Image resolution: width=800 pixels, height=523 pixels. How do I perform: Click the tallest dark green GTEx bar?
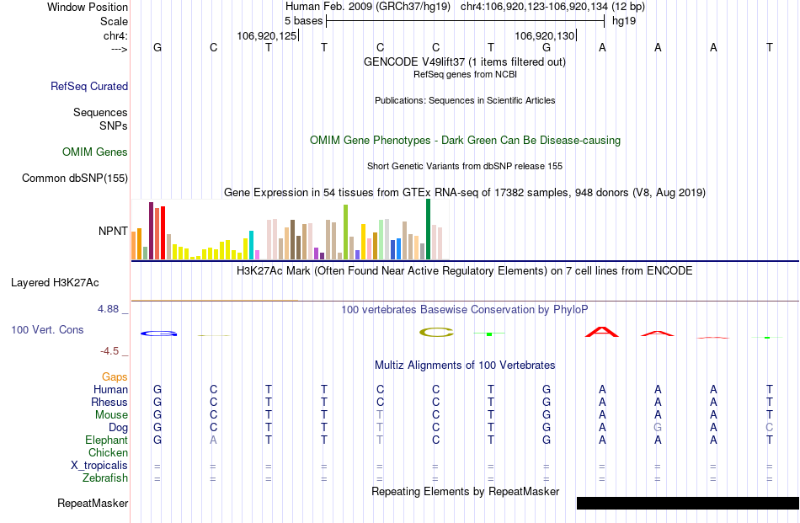428,230
